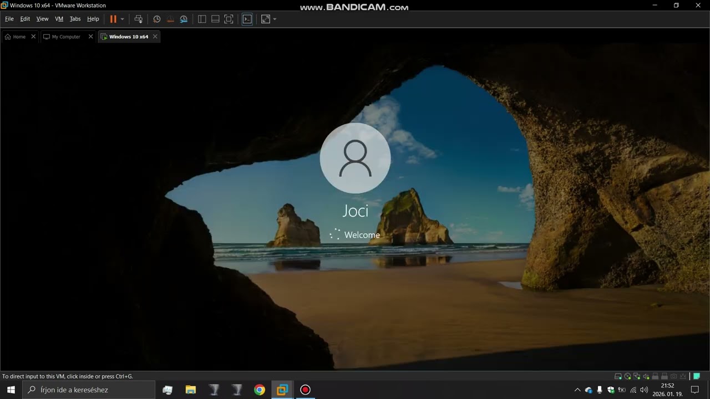710x399 pixels.
Task: Click the CD/DVD drive status icon
Action: click(x=627, y=376)
